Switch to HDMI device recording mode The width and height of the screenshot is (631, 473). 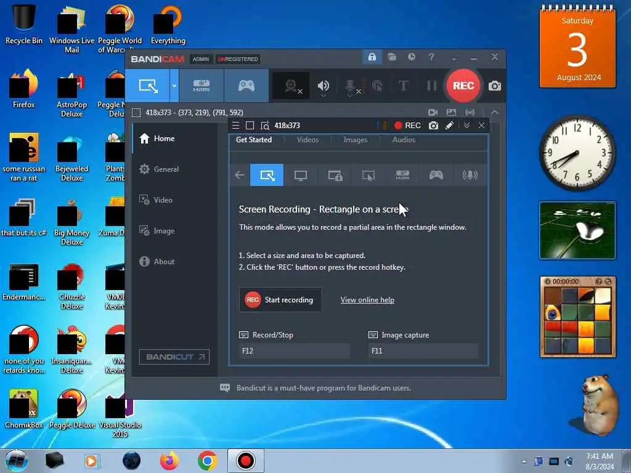[x=202, y=86]
